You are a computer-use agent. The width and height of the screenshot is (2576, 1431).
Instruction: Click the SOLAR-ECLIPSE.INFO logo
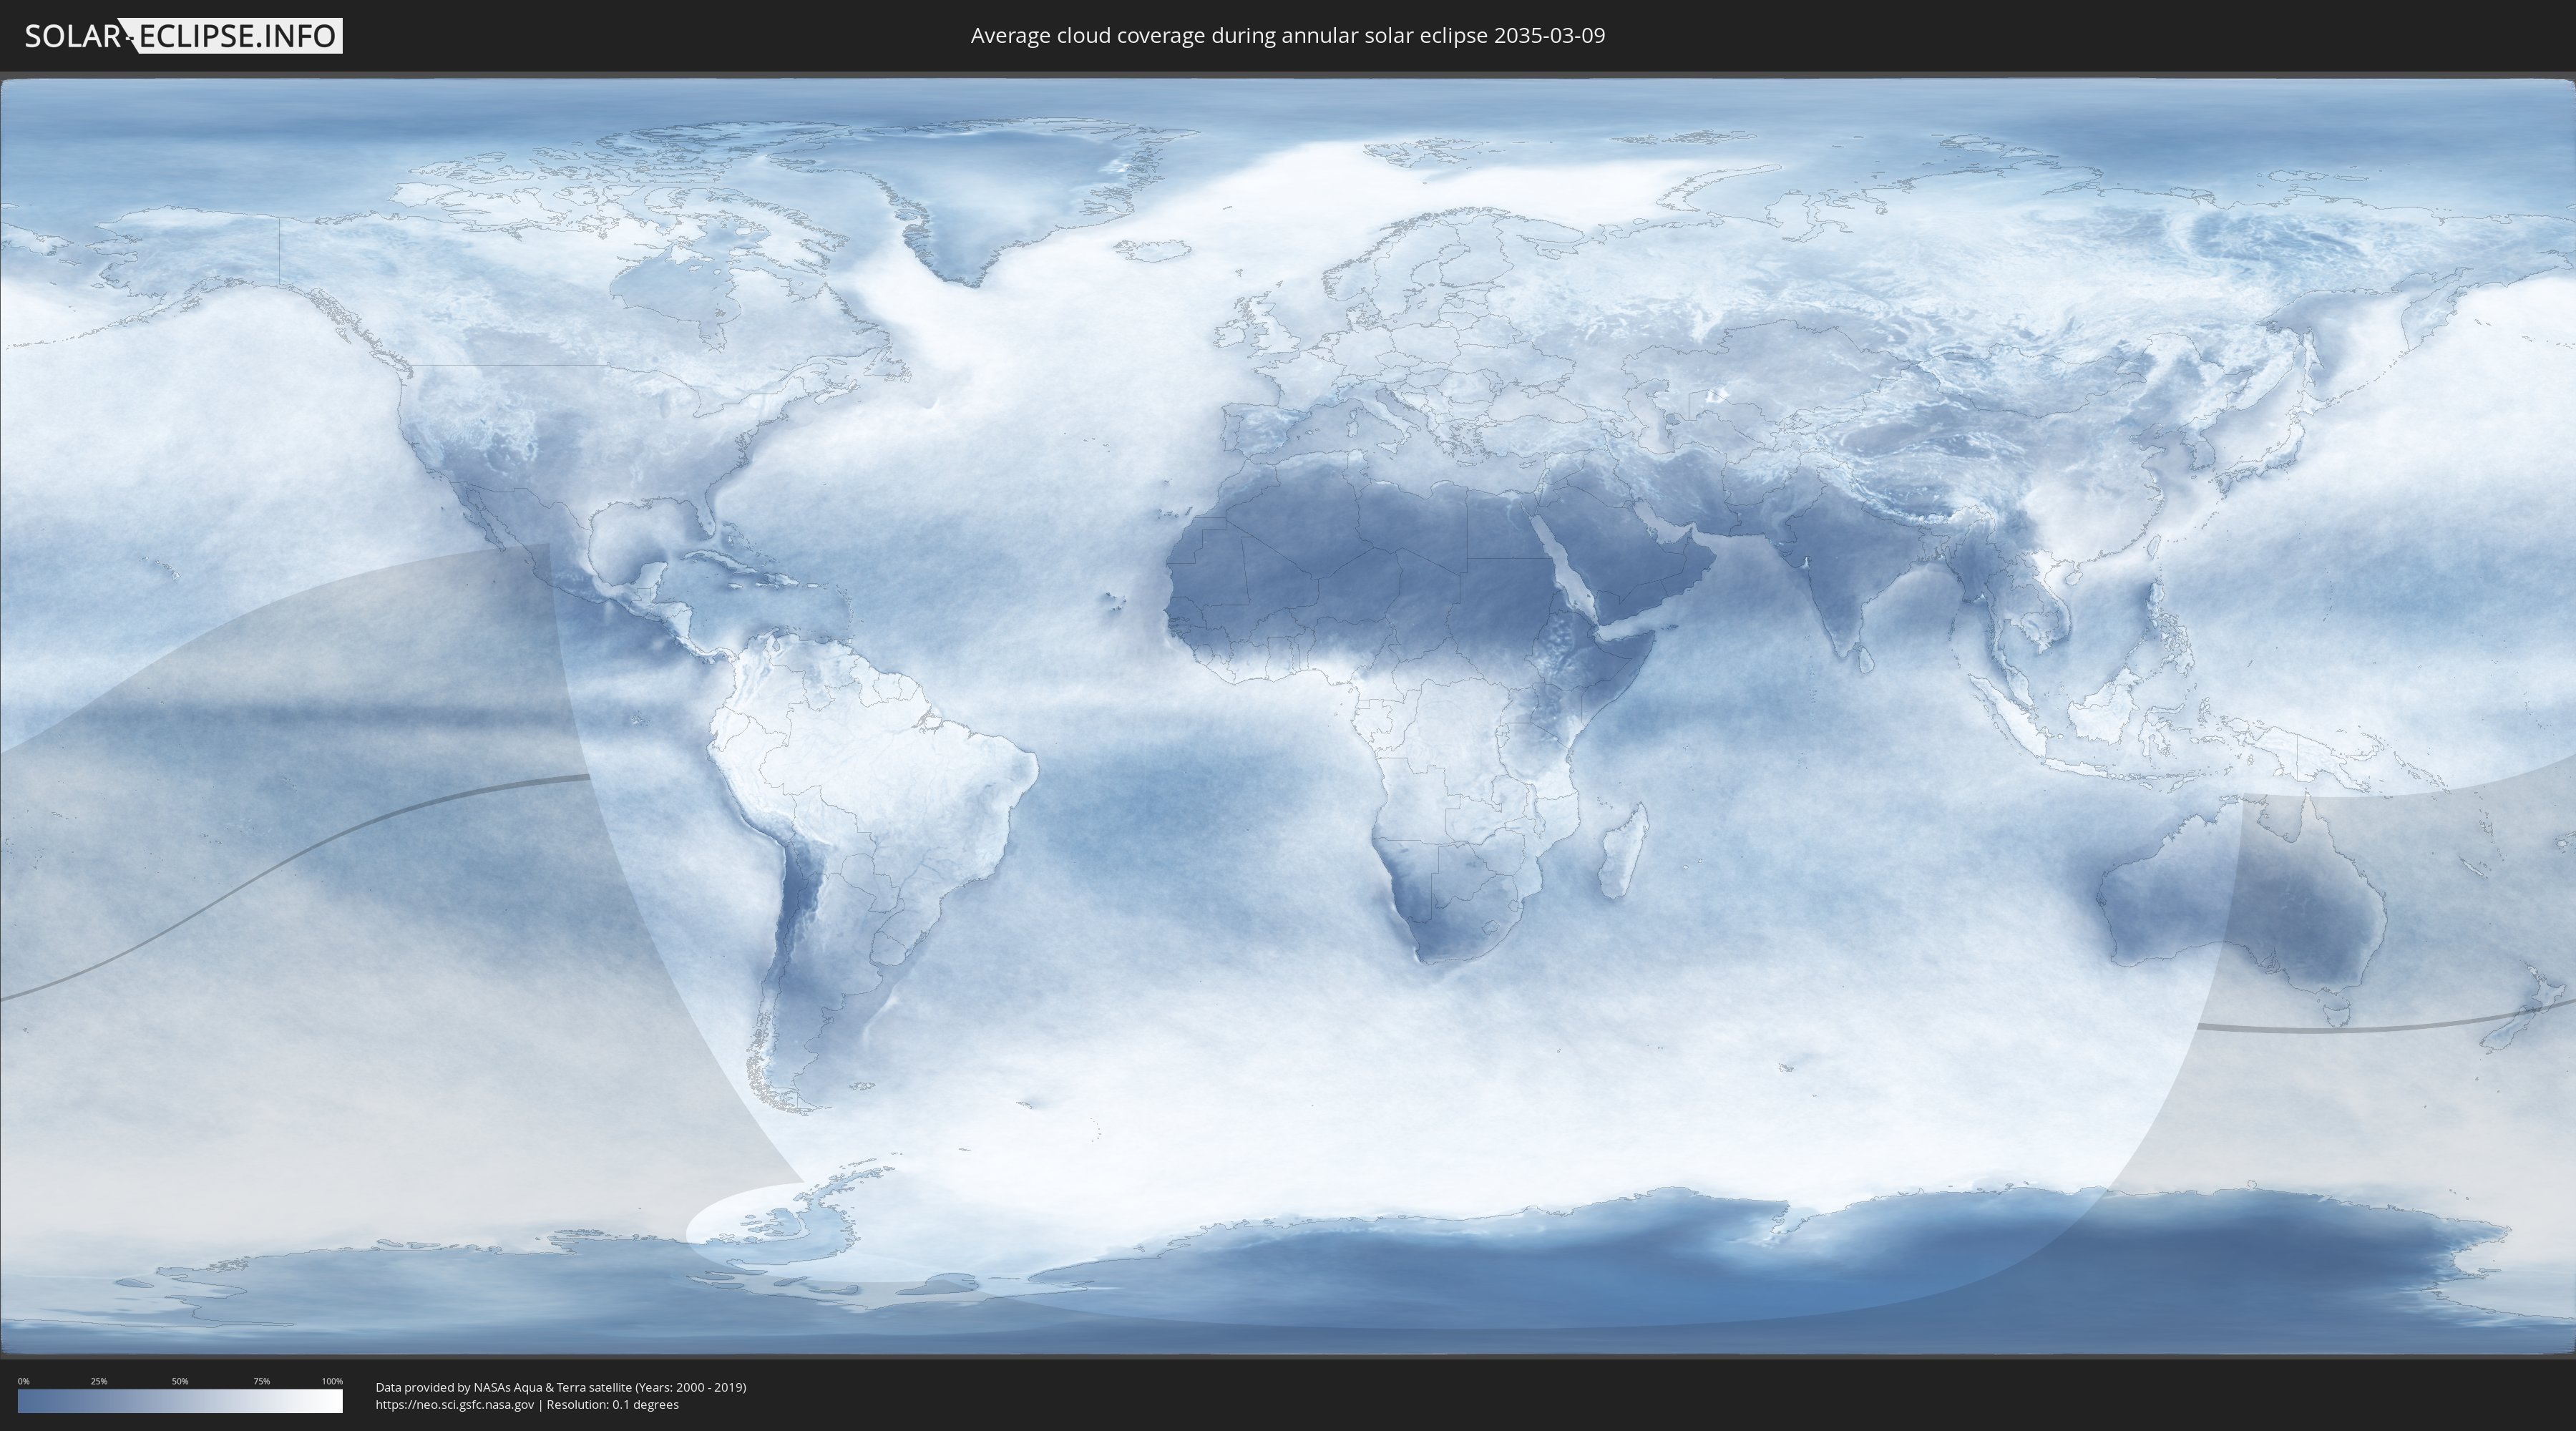(x=183, y=36)
